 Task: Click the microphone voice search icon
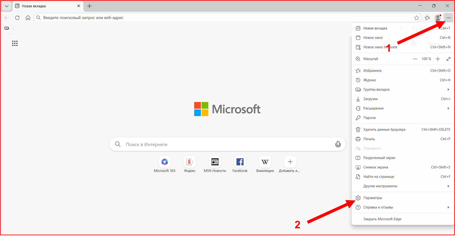(x=338, y=144)
